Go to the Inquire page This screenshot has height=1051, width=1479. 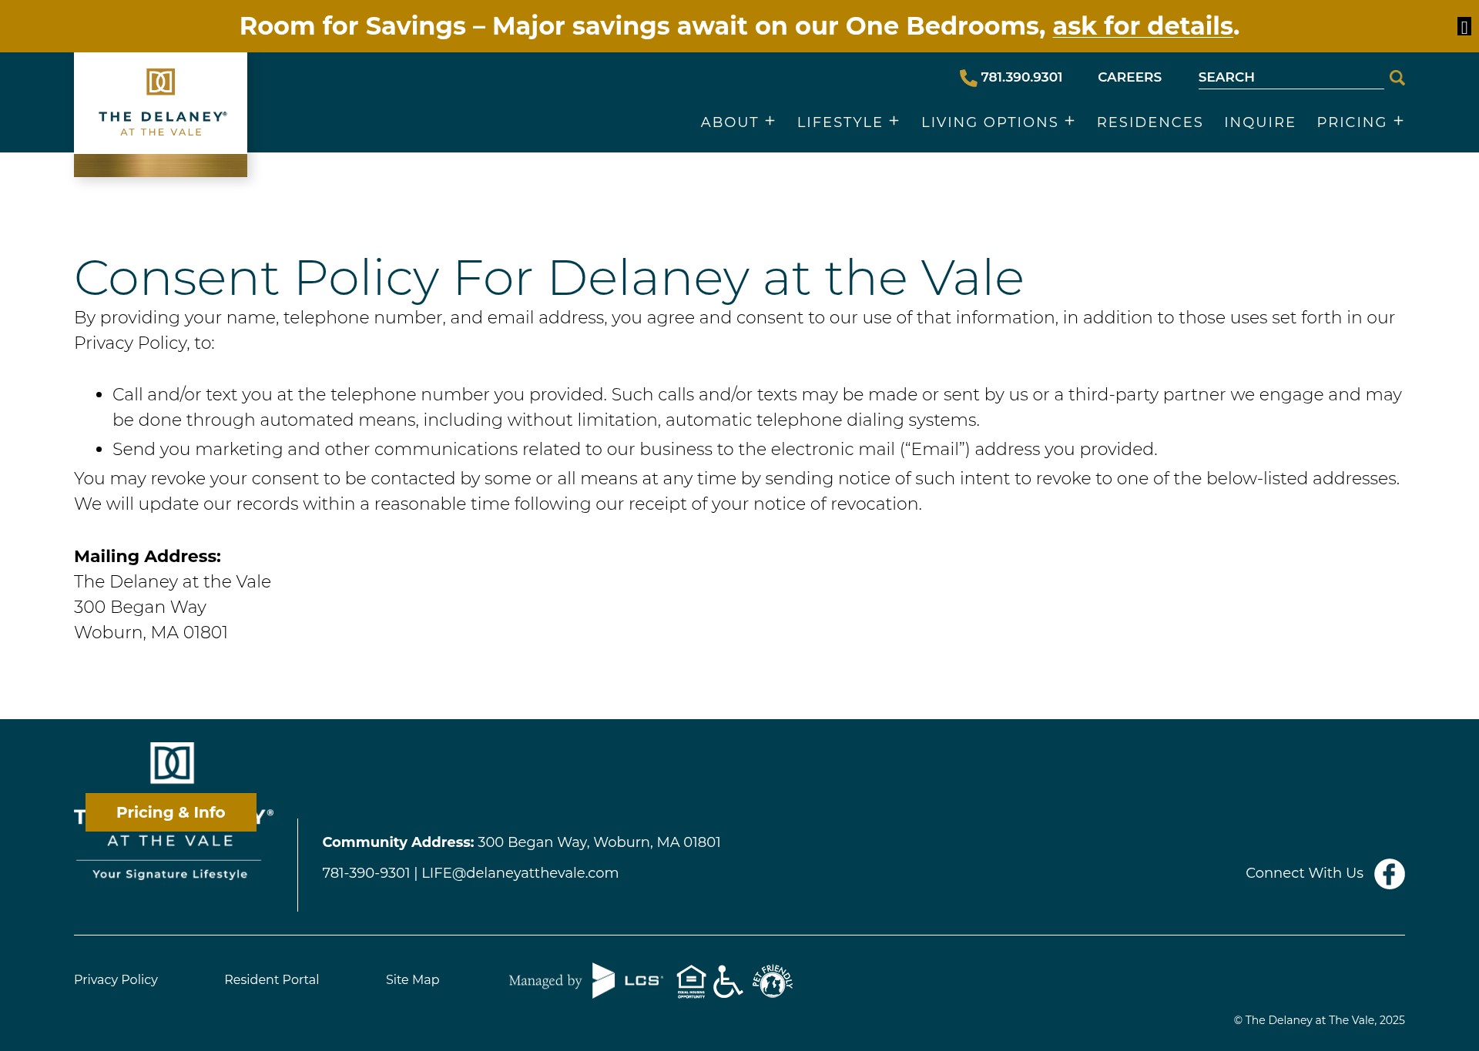pos(1260,122)
